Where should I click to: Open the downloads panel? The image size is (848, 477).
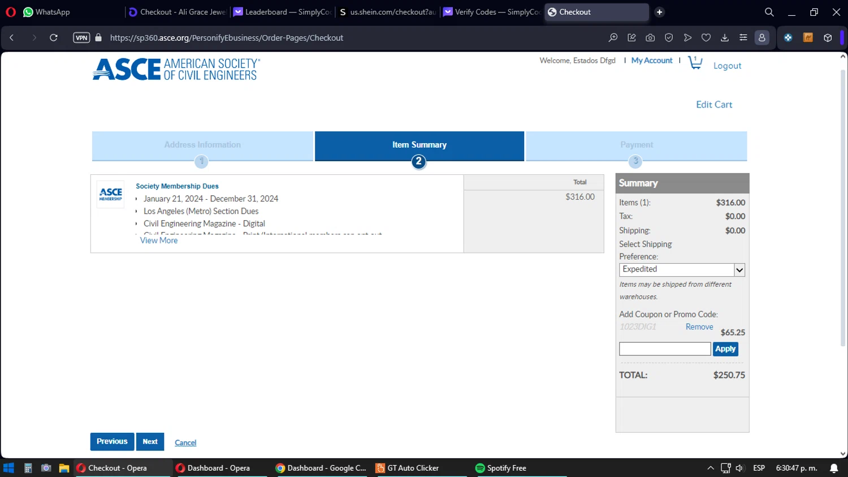[725, 38]
